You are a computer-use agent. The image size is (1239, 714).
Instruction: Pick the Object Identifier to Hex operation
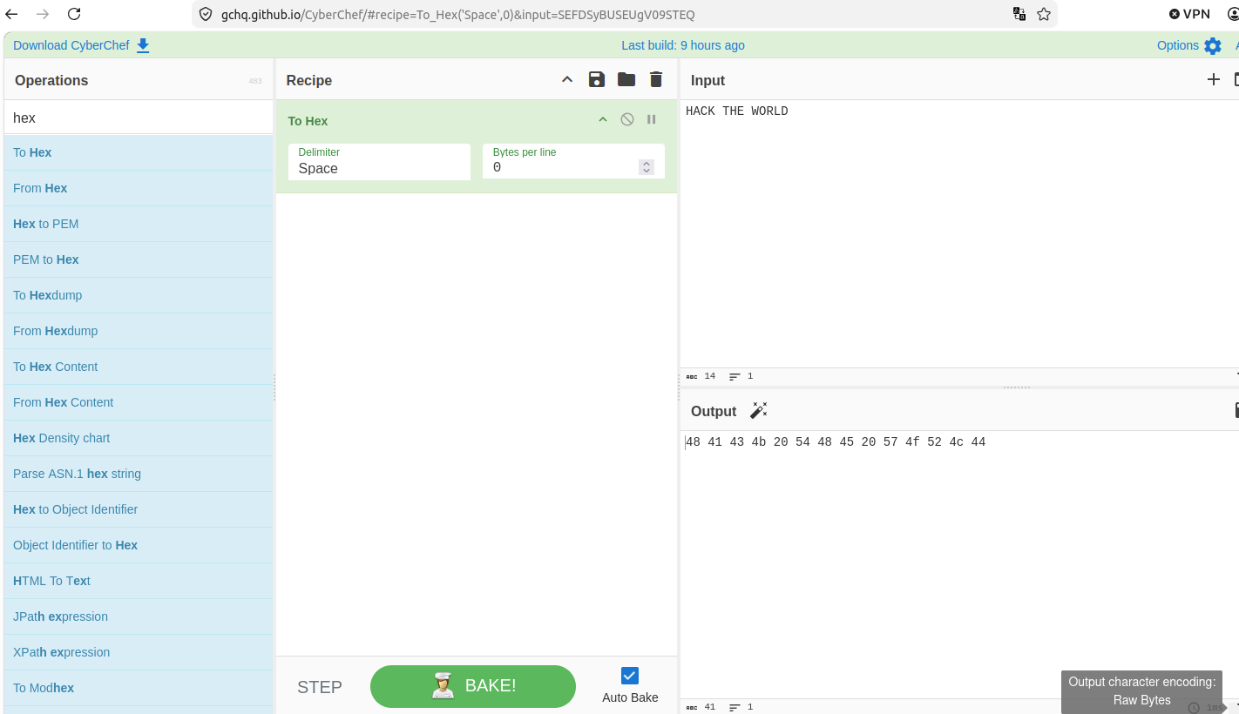(x=139, y=545)
